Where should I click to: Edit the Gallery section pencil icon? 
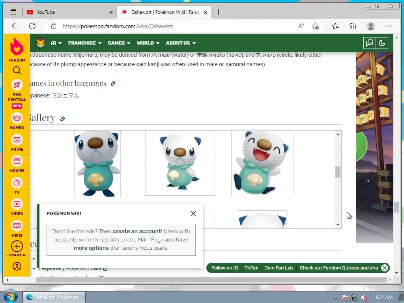[x=63, y=119]
